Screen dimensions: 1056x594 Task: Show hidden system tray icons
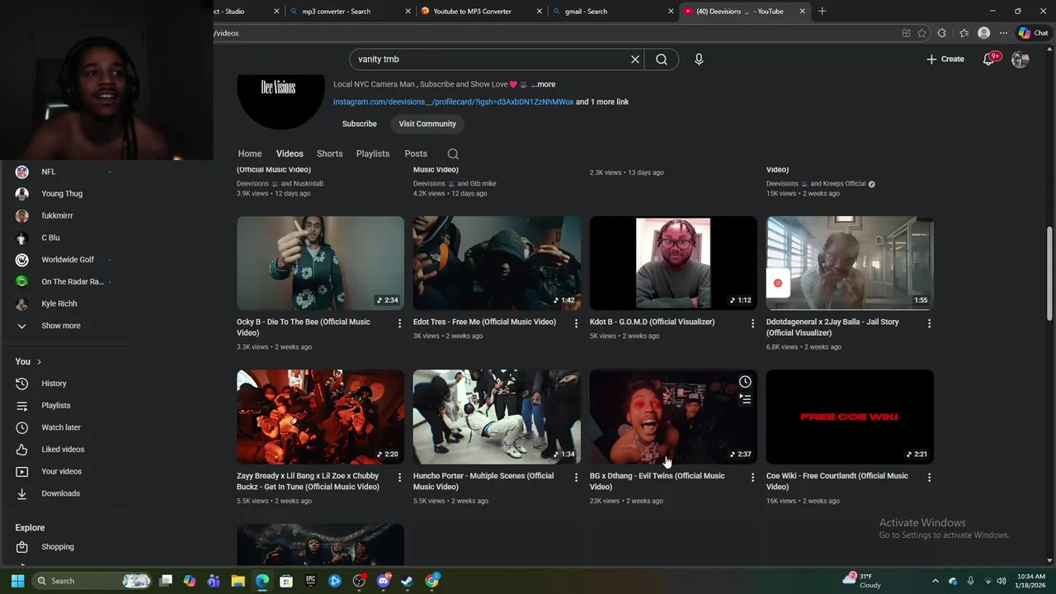tap(935, 581)
